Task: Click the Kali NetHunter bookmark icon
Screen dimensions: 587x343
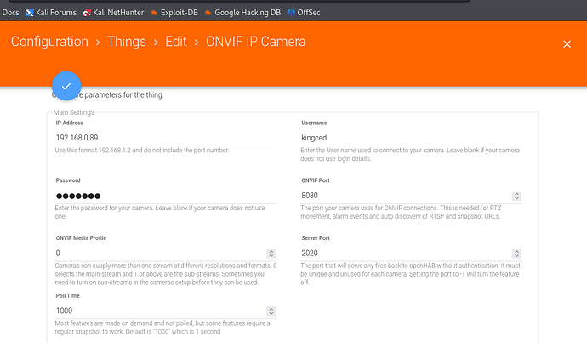Action: 87,13
